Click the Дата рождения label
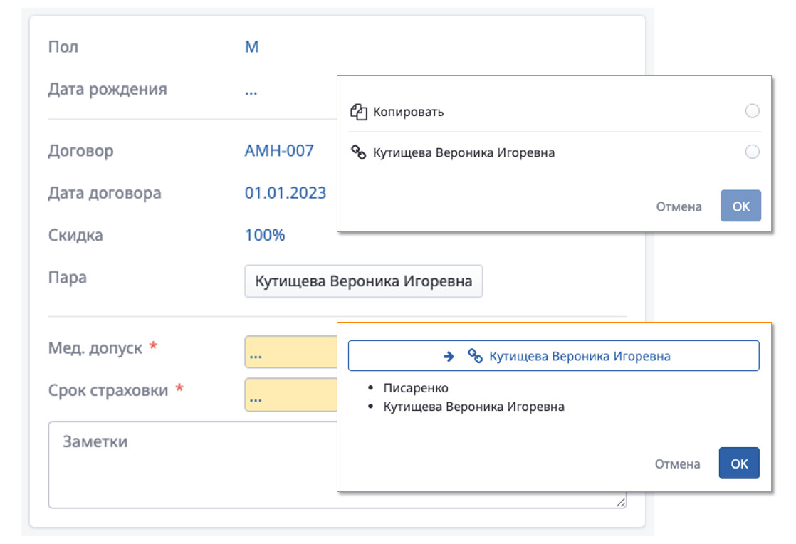796x544 pixels. 108,89
